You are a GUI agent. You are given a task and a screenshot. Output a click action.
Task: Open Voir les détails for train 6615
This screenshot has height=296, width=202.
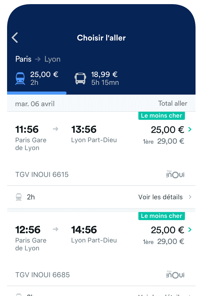coord(160,197)
